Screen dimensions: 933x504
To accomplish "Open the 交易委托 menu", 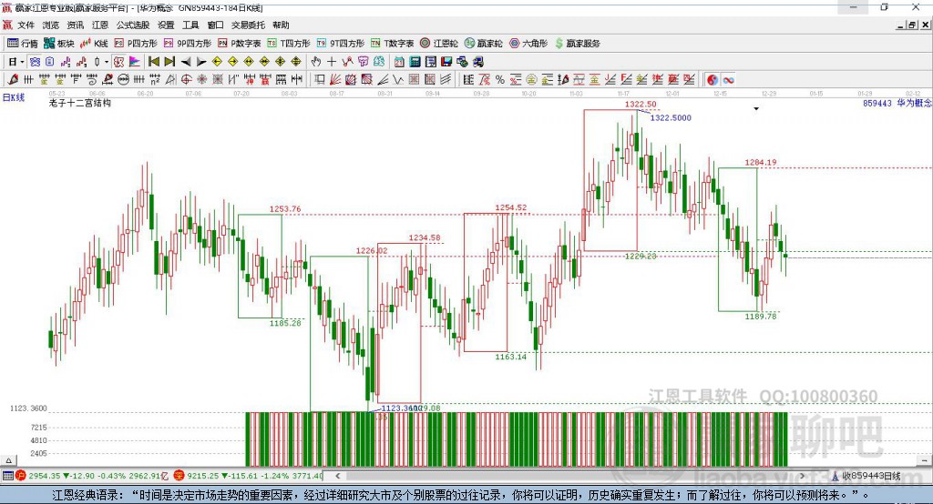I will coord(248,25).
